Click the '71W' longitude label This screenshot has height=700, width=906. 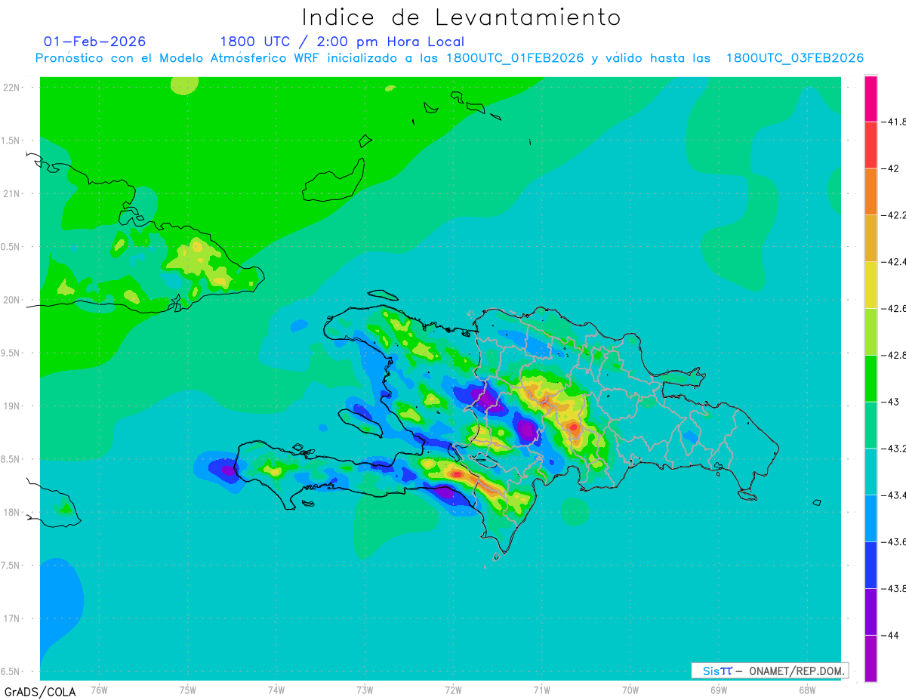tap(541, 689)
